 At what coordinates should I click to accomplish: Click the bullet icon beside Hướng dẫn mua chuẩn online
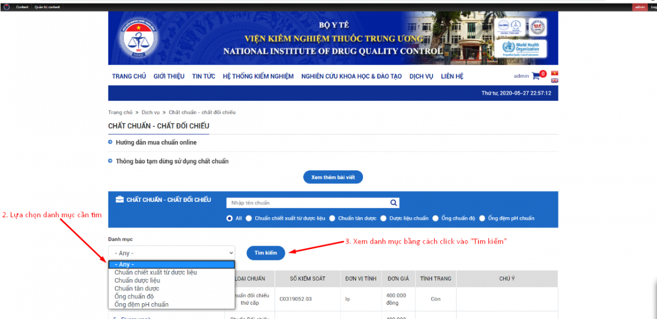(111, 142)
